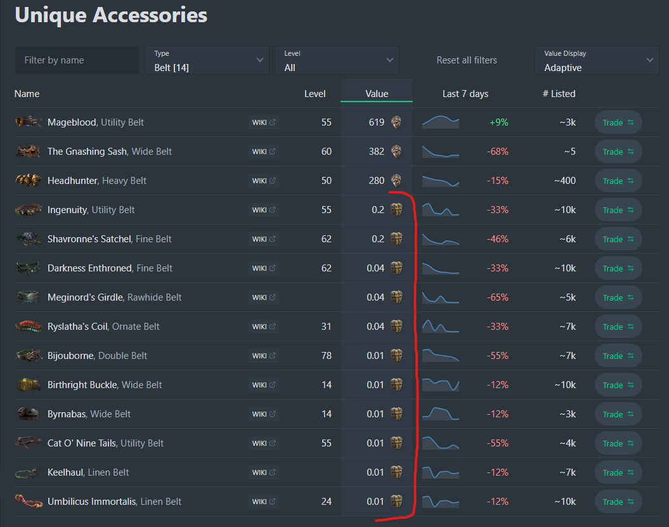Click the Shavronne's Satchel item icon
The width and height of the screenshot is (669, 527).
pyautogui.click(x=29, y=239)
